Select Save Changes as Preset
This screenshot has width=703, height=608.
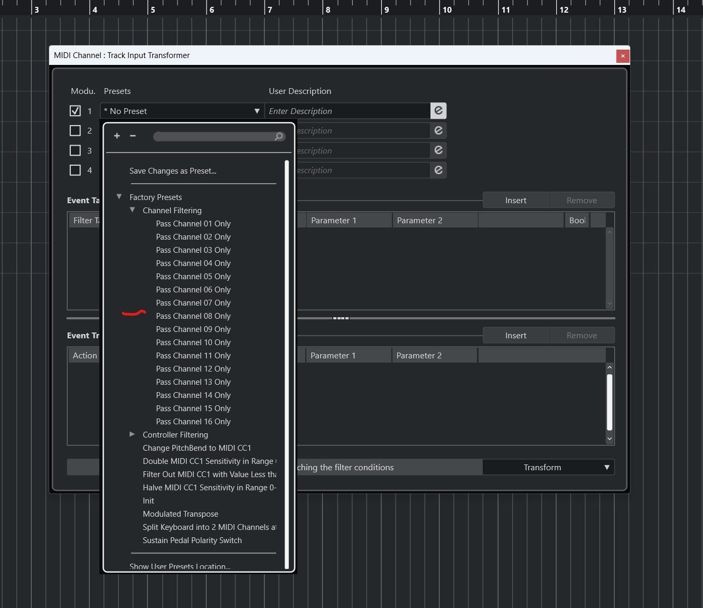173,171
